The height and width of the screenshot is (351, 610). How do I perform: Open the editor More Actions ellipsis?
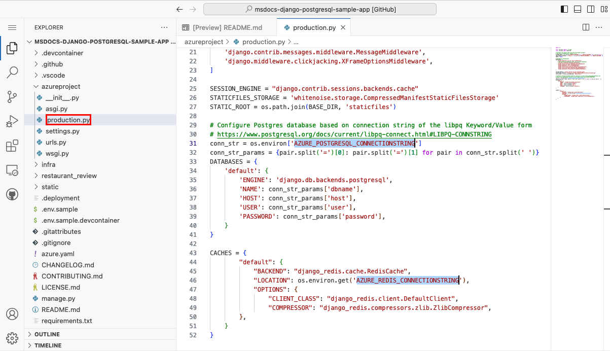pyautogui.click(x=599, y=27)
